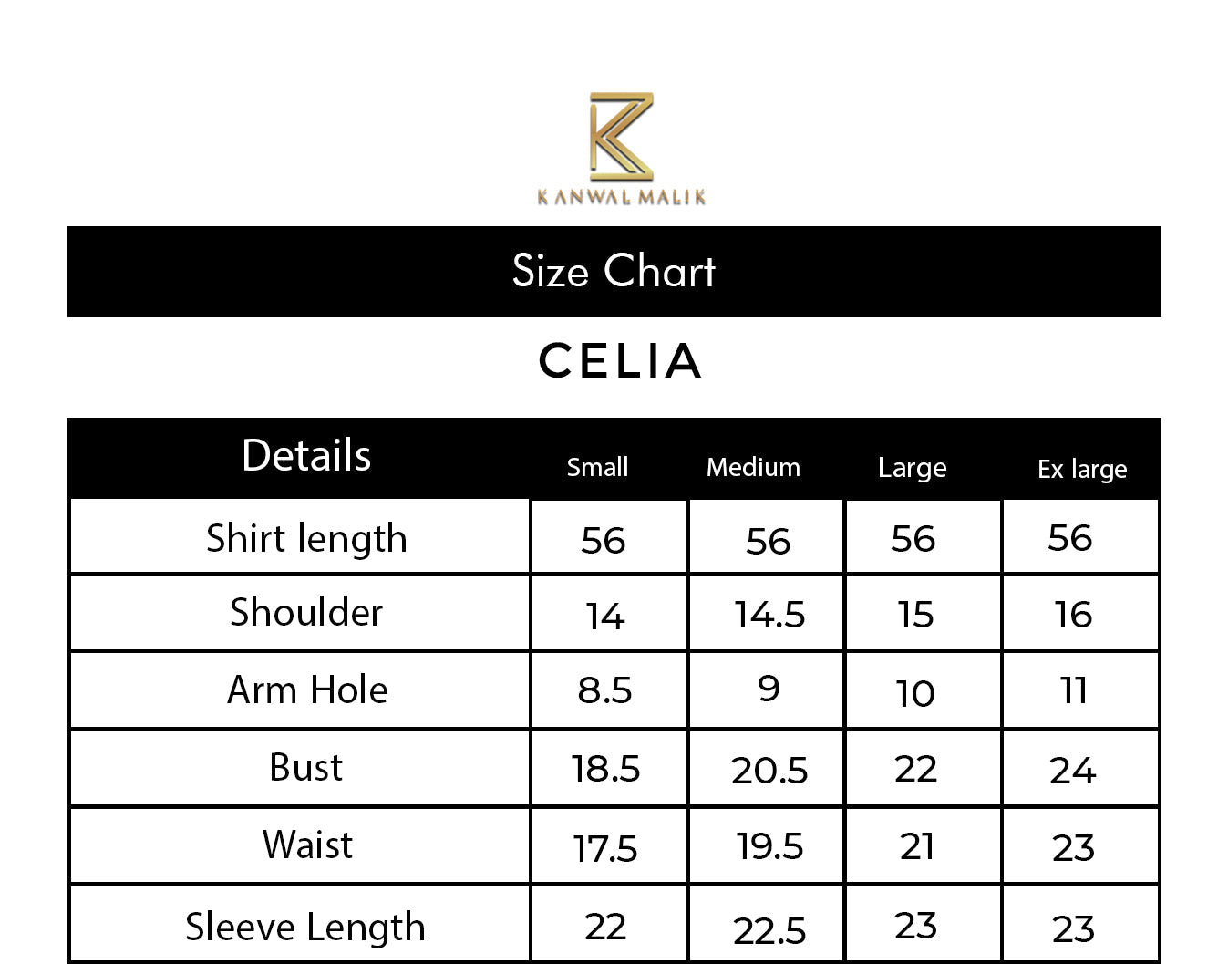The image size is (1218, 964).
Task: Click the Ex large bust value 24
Action: click(1072, 771)
